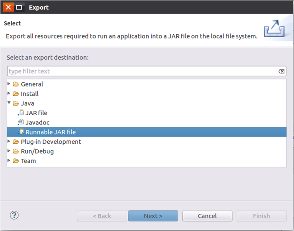The width and height of the screenshot is (294, 231).
Task: Click the General folder icon
Action: 16,84
